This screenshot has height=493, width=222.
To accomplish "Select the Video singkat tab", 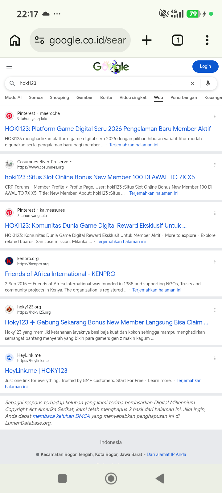I will click(133, 97).
